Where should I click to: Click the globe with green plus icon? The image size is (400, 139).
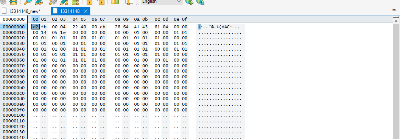189,2
